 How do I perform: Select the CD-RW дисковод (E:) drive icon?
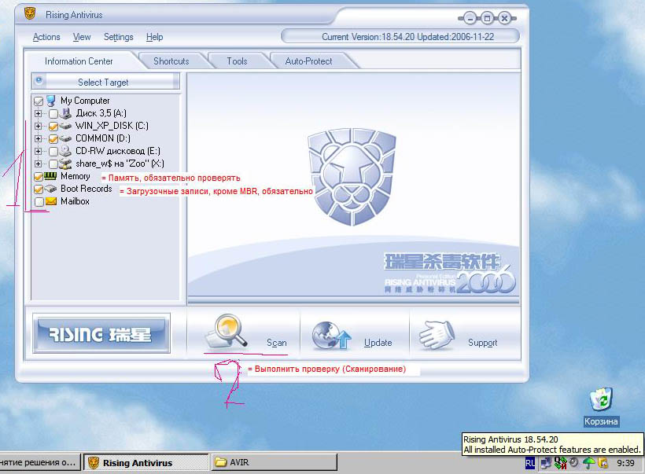click(65, 151)
